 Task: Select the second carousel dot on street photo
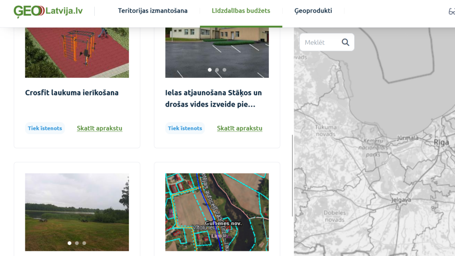point(216,70)
